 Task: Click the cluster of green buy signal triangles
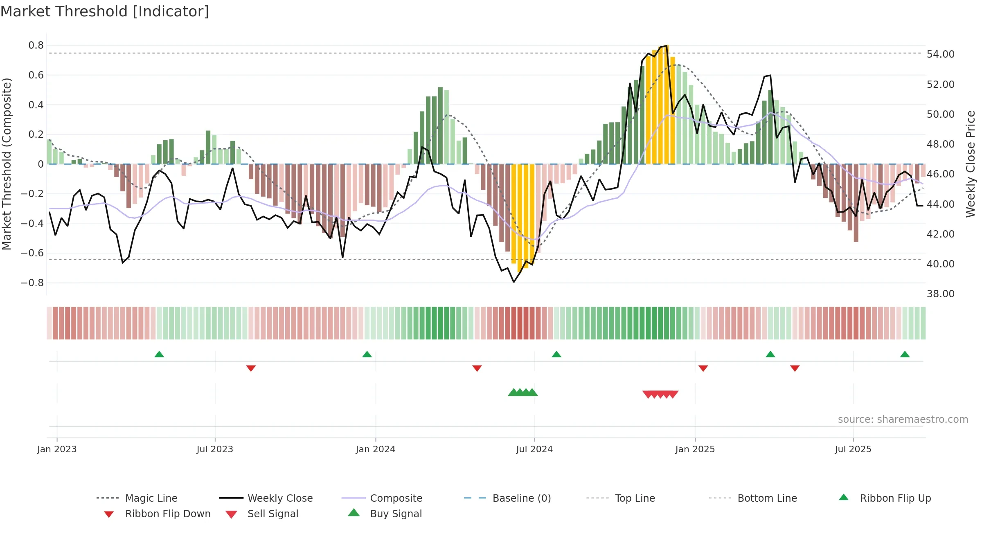[523, 393]
